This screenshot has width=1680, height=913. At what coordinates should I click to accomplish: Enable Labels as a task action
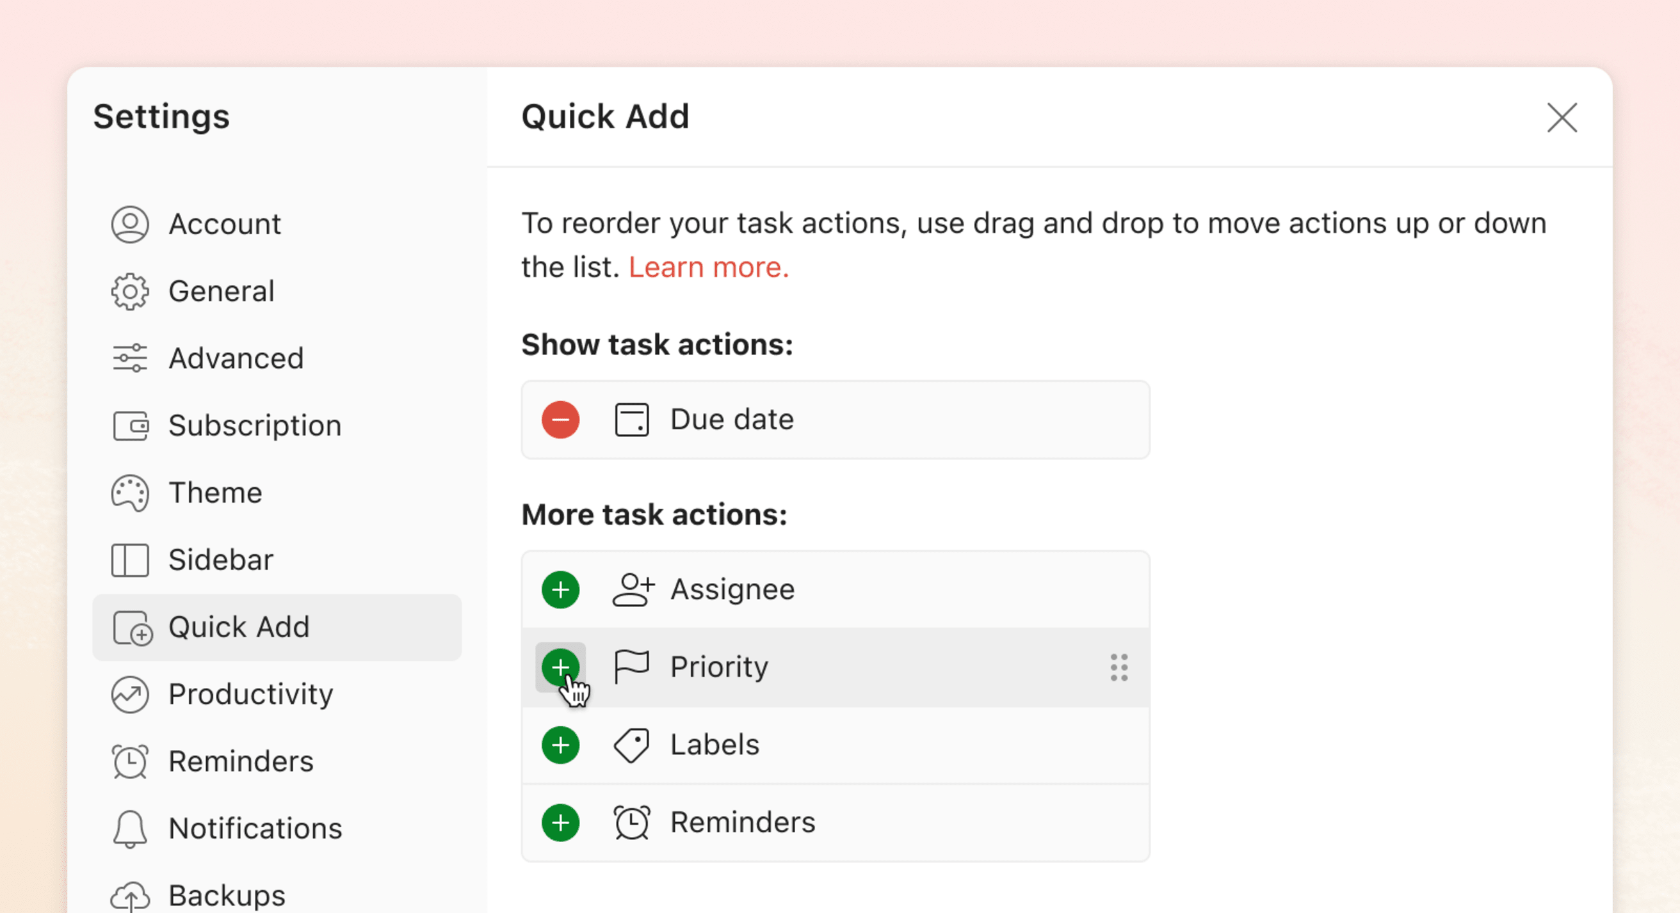click(561, 743)
